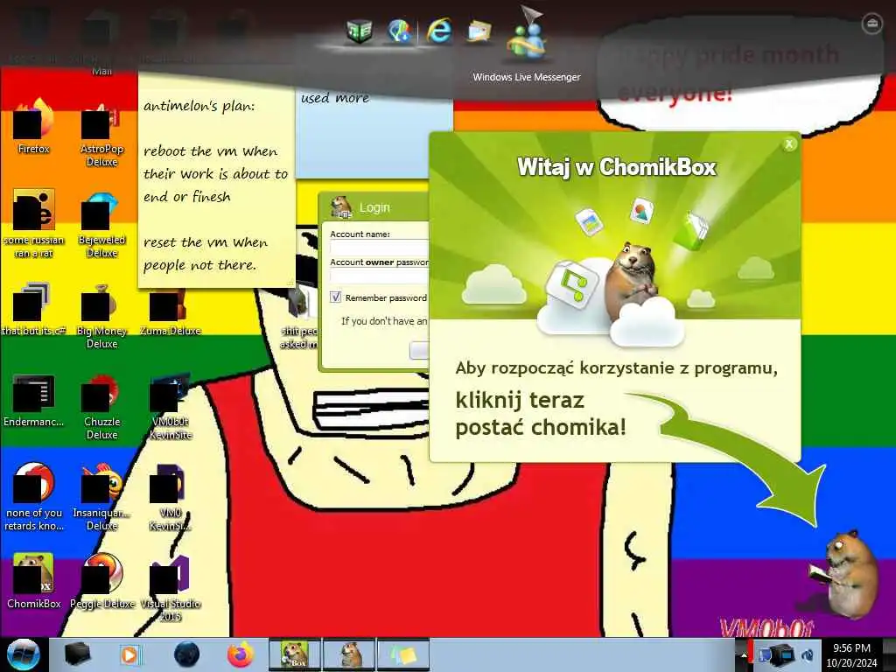Select the Endermanc... desktop icon
This screenshot has width=896, height=672.
tap(34, 401)
